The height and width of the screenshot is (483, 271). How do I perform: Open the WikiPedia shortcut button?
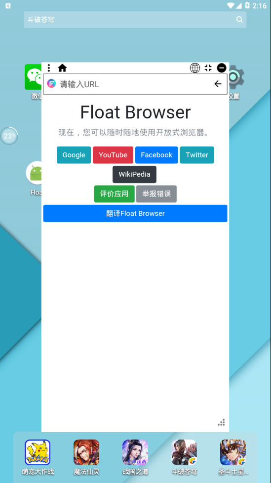134,174
